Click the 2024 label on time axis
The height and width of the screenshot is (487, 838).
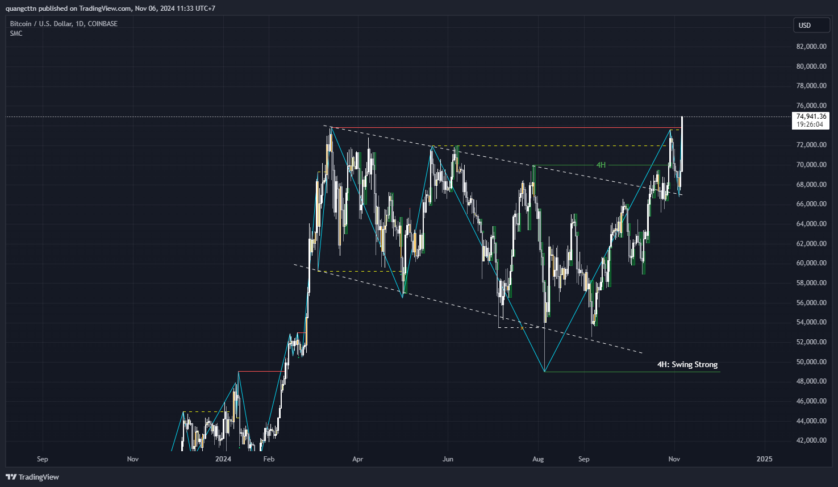pyautogui.click(x=223, y=459)
